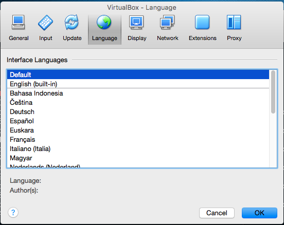Switch to the General tab label
This screenshot has width=284, height=225.
(19, 38)
